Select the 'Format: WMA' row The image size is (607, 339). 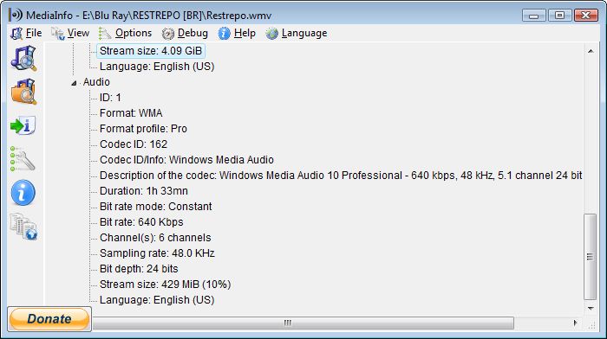pyautogui.click(x=131, y=113)
